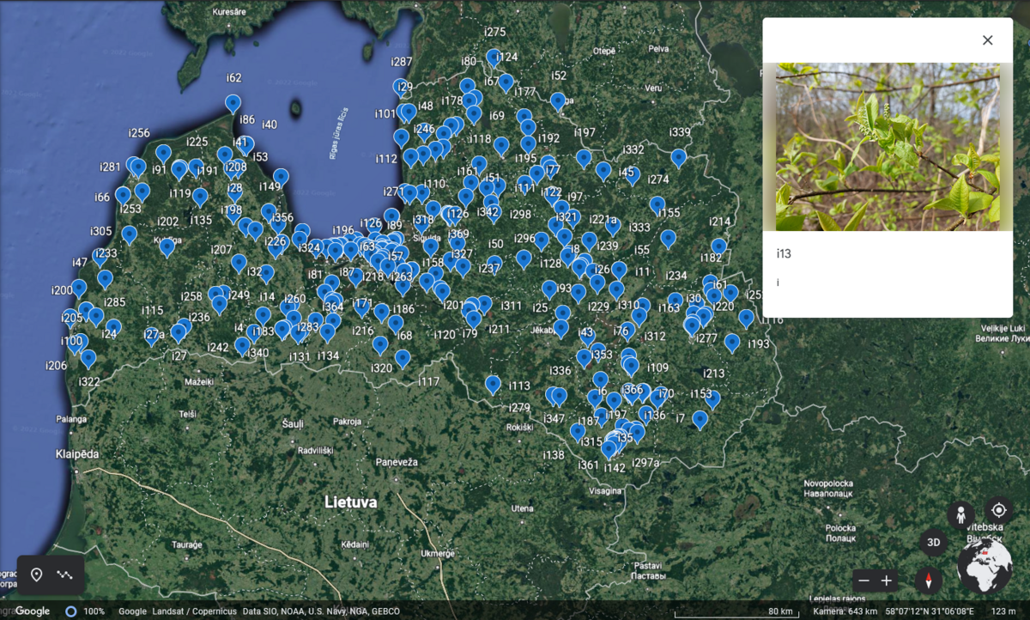Zoom in with the plus button
1030x620 pixels.
[x=887, y=580]
